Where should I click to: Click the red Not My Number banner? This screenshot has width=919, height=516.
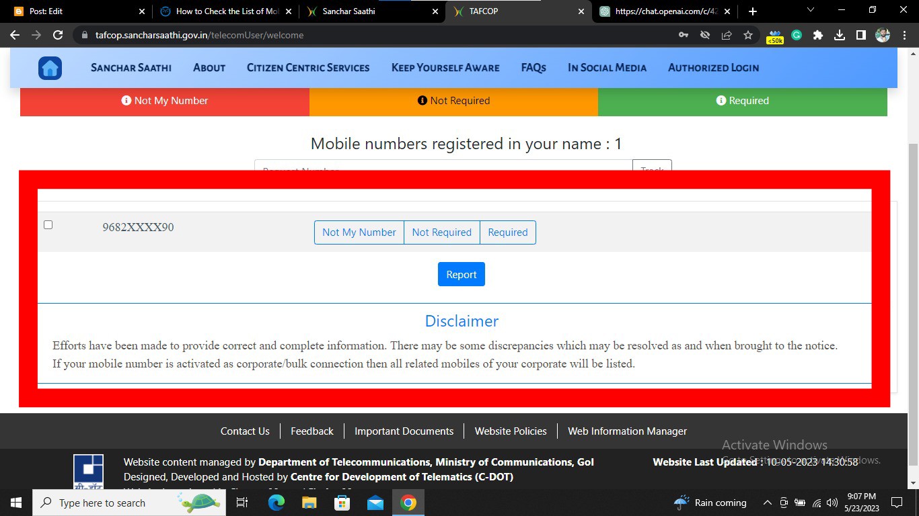(x=165, y=101)
